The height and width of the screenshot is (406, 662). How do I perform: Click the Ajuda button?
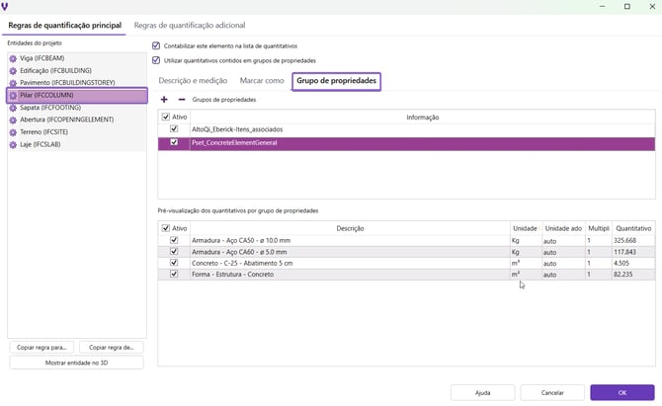point(482,393)
